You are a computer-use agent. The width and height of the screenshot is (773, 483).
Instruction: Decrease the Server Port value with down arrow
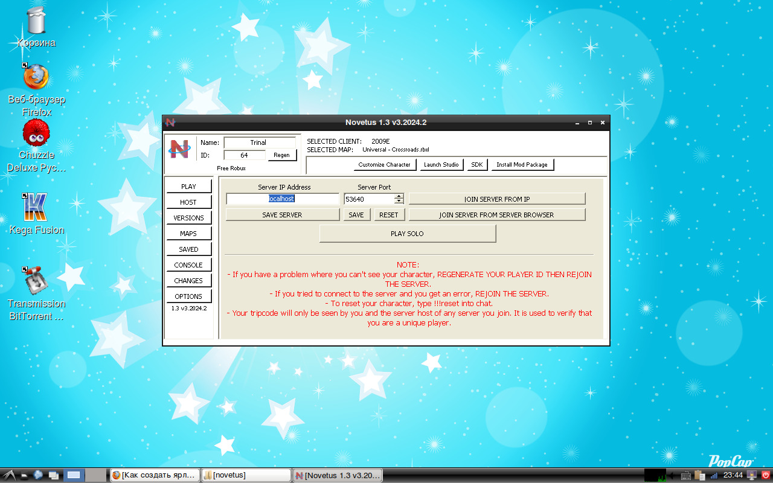tap(399, 201)
